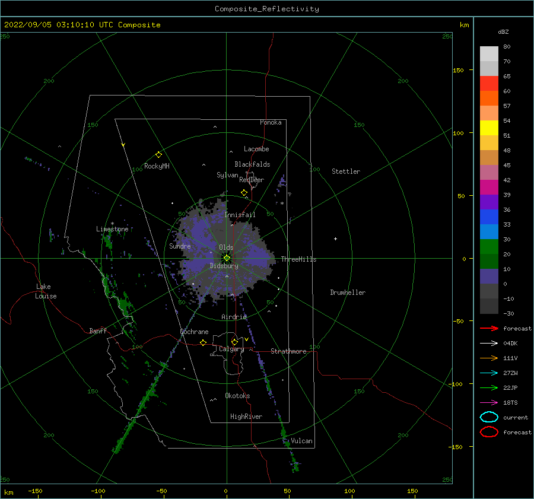Select the Sundre label
534x499 pixels.
point(180,246)
